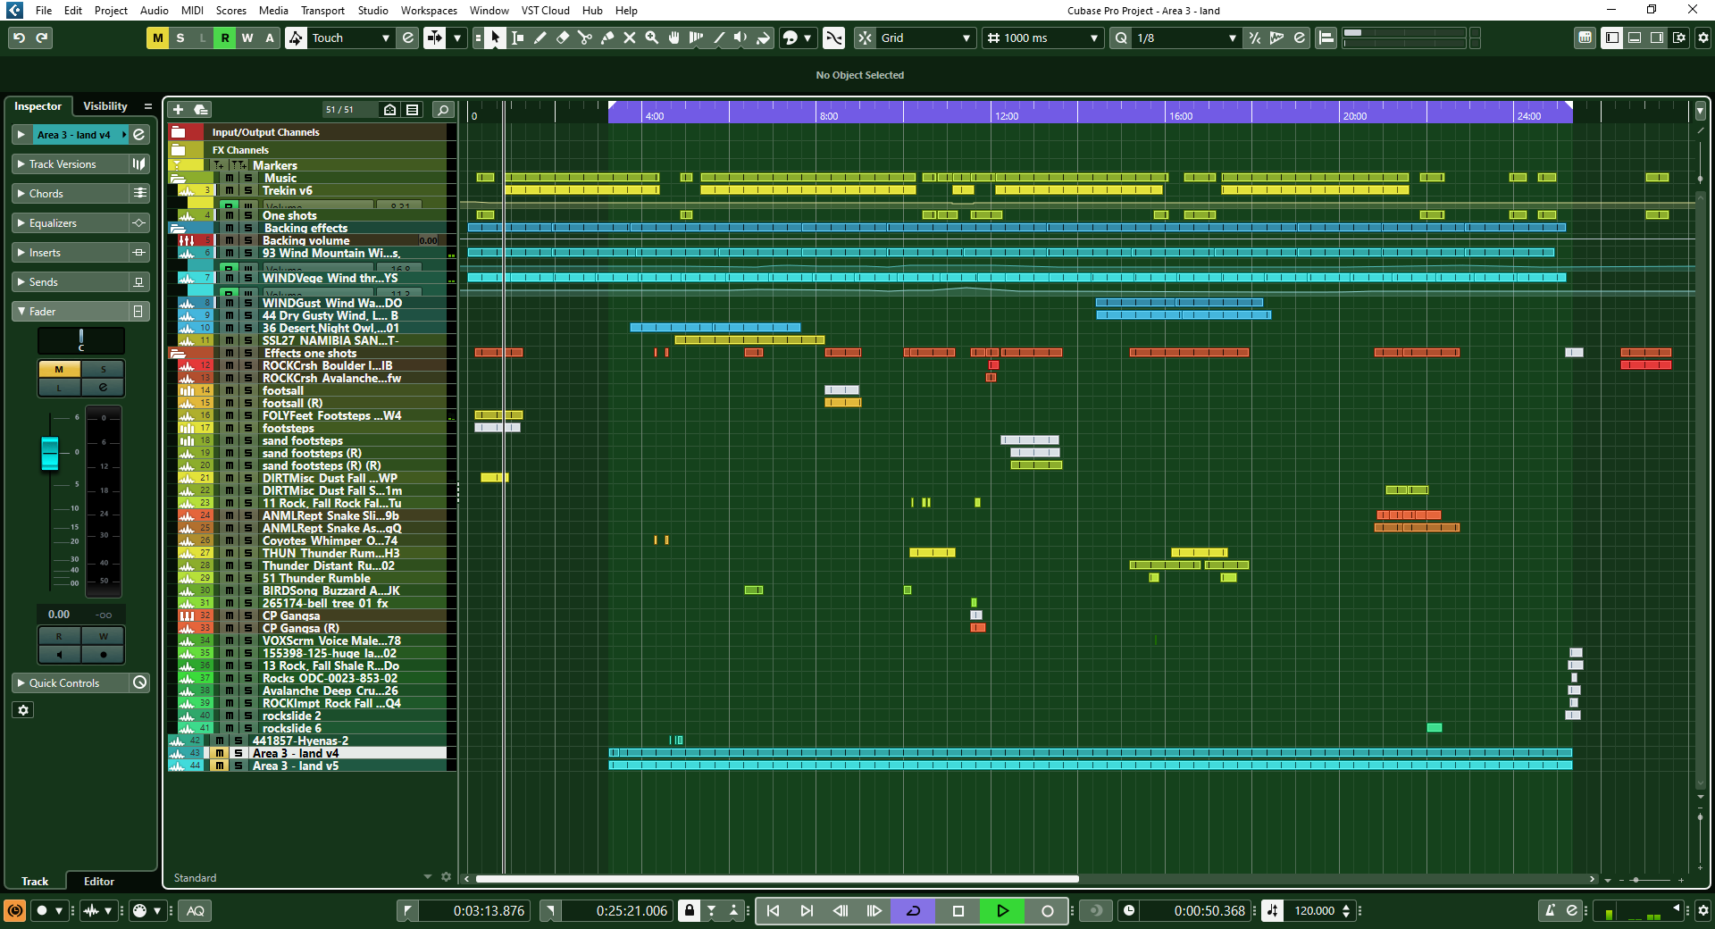1715x929 pixels.
Task: Go to next marker transport button
Action: pyautogui.click(x=807, y=911)
